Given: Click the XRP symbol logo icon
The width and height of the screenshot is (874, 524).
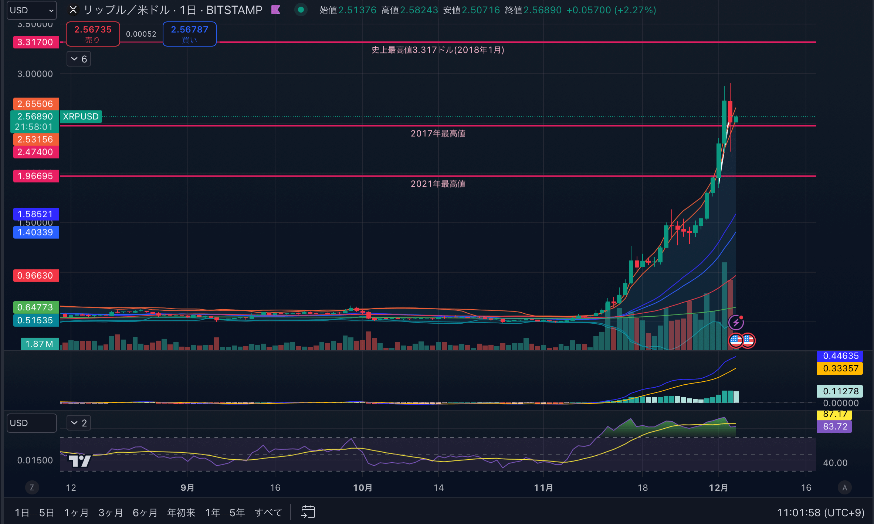Looking at the screenshot, I should pos(73,10).
